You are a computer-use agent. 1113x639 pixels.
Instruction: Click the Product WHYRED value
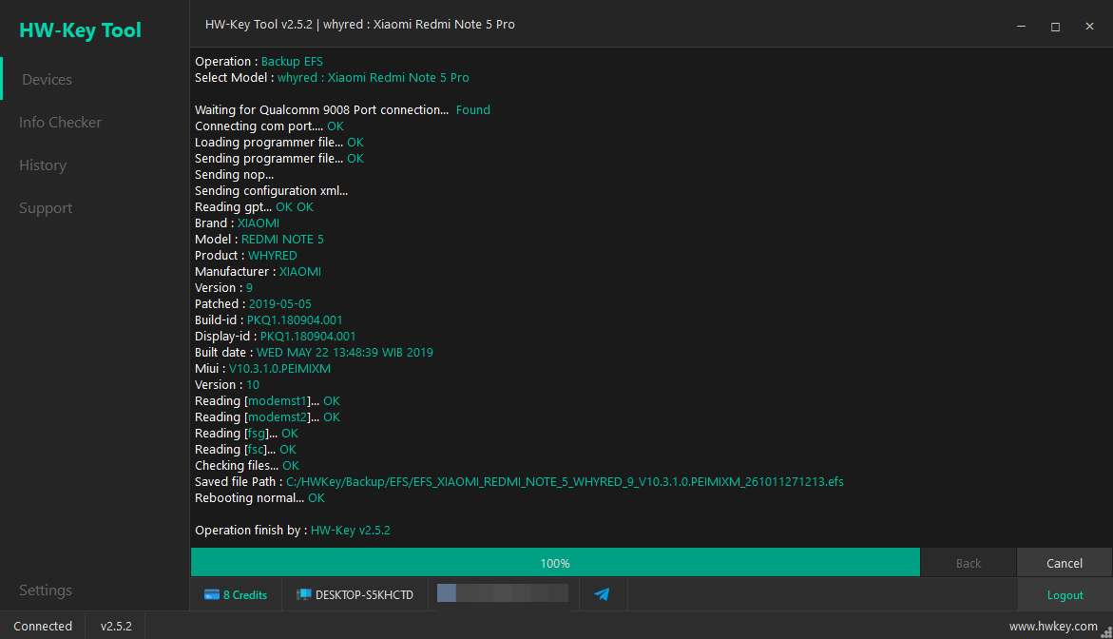pos(273,256)
